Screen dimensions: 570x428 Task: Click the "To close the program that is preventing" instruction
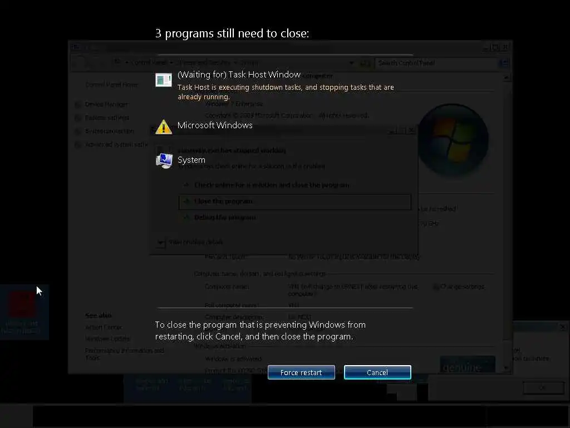click(x=261, y=330)
